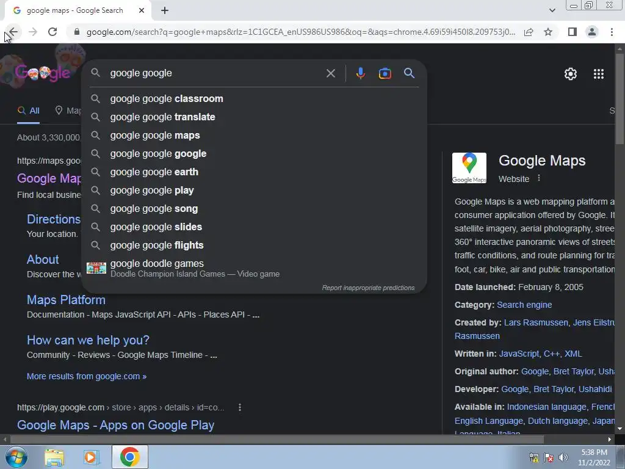Click the network tray icon
This screenshot has height=469, width=625.
533,457
